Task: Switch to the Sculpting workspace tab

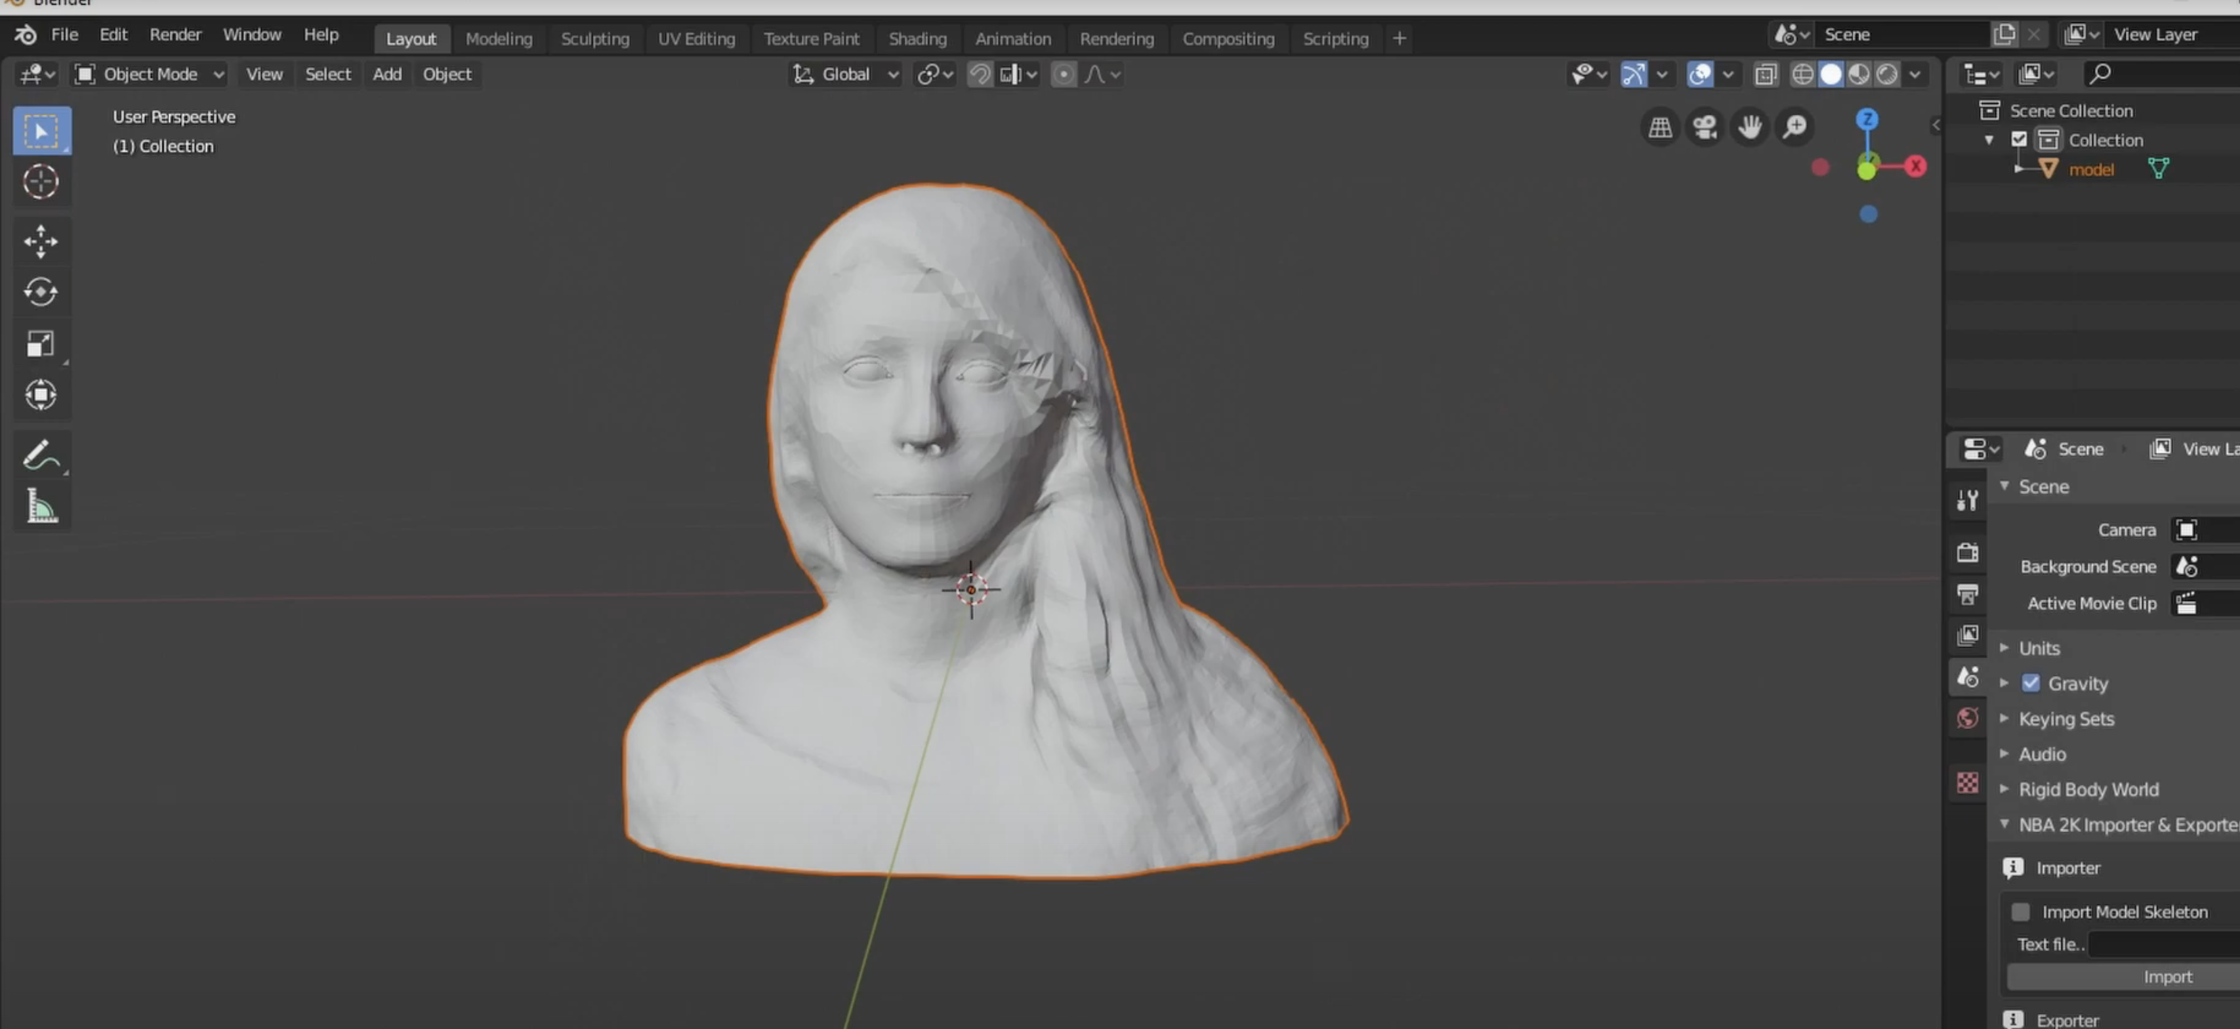Action: pyautogui.click(x=594, y=38)
